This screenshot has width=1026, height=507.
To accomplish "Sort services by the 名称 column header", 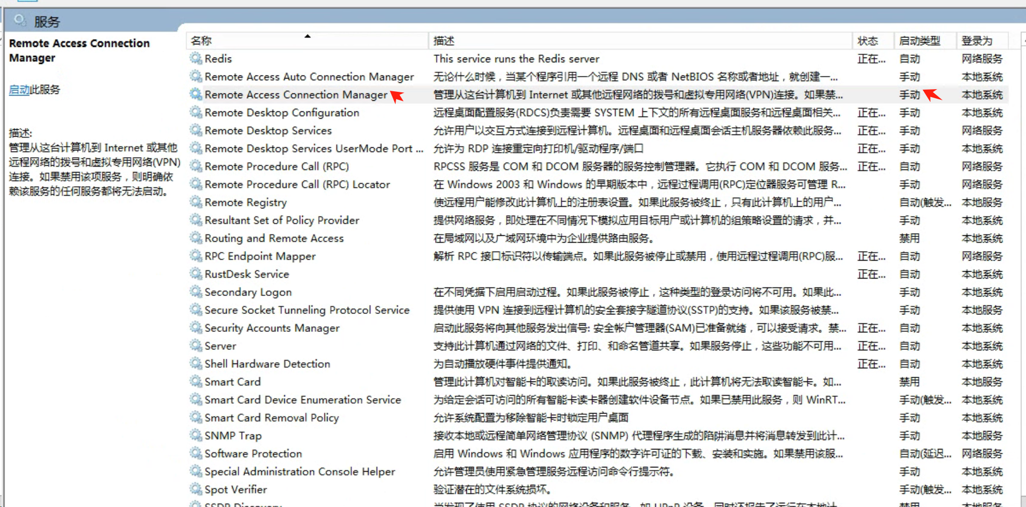I will coord(307,41).
